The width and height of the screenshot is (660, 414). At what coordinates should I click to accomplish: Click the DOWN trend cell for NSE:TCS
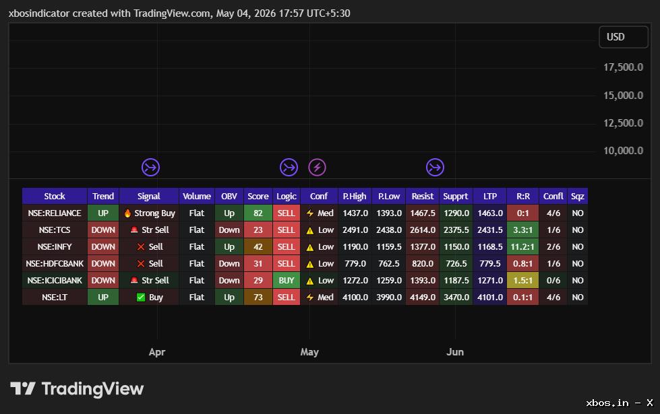pyautogui.click(x=103, y=230)
